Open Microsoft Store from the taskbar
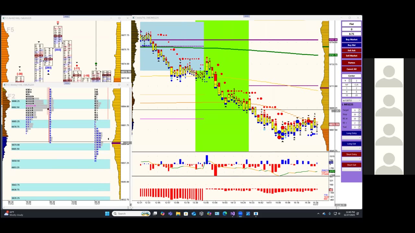 [x=186, y=214]
